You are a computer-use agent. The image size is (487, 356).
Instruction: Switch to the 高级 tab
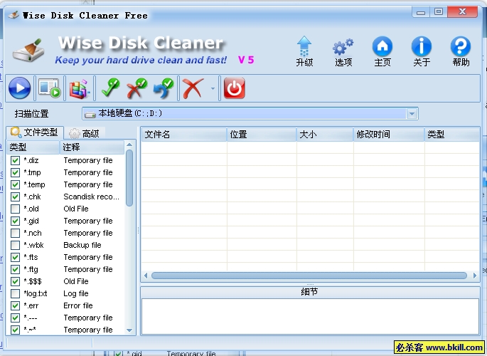[84, 133]
